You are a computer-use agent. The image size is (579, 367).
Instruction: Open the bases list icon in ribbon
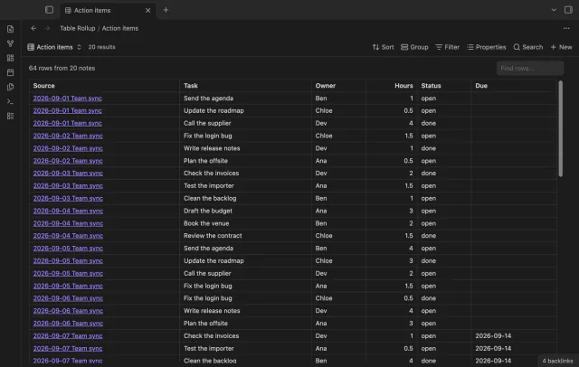(10, 116)
